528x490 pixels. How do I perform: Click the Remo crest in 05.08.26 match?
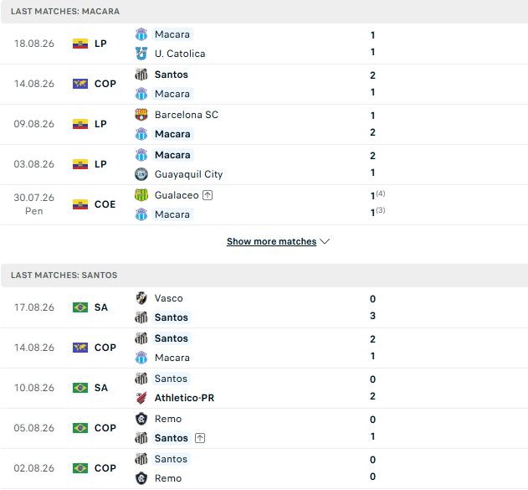pos(141,419)
